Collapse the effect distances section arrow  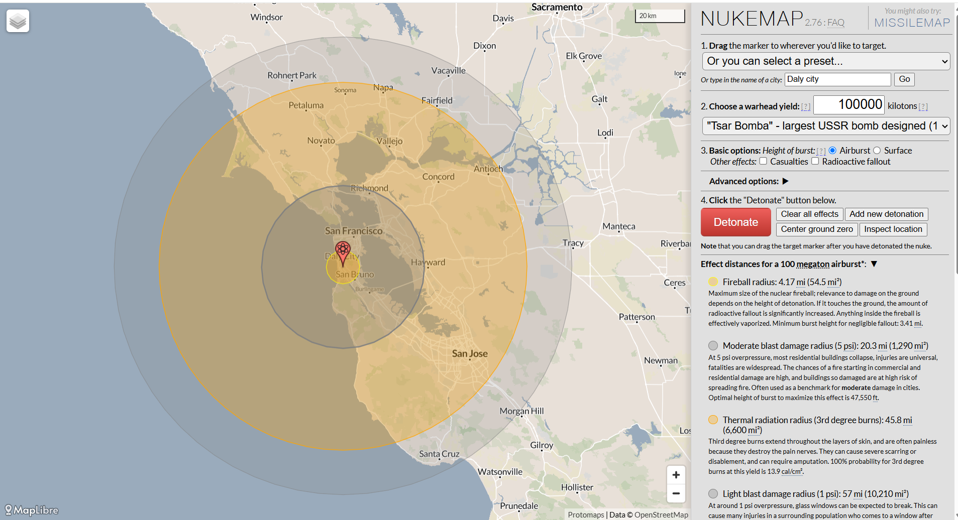(874, 264)
